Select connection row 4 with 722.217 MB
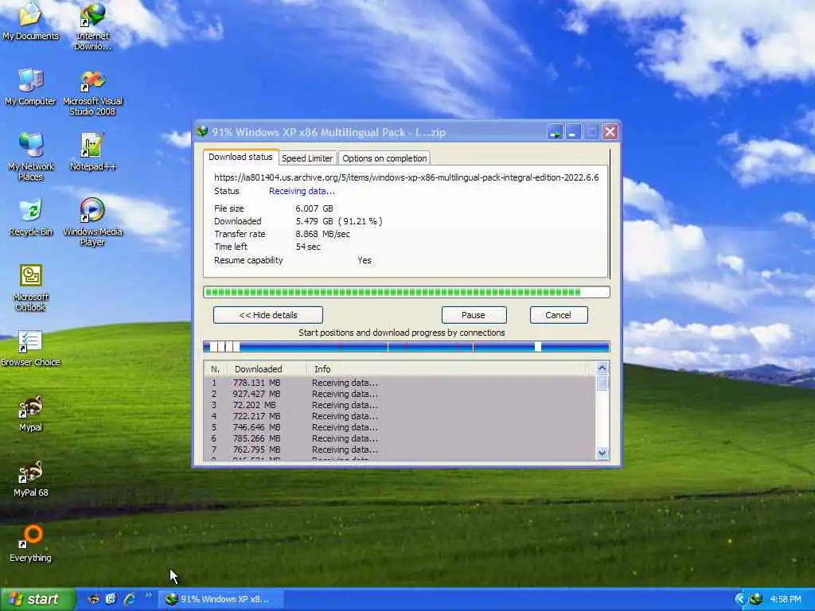The width and height of the screenshot is (815, 611). click(400, 416)
